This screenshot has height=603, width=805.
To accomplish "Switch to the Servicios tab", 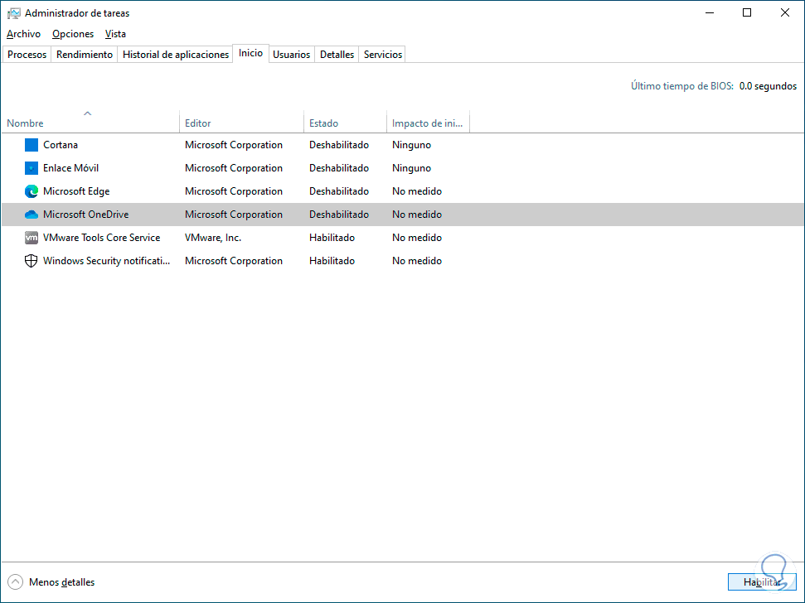I will pos(382,55).
